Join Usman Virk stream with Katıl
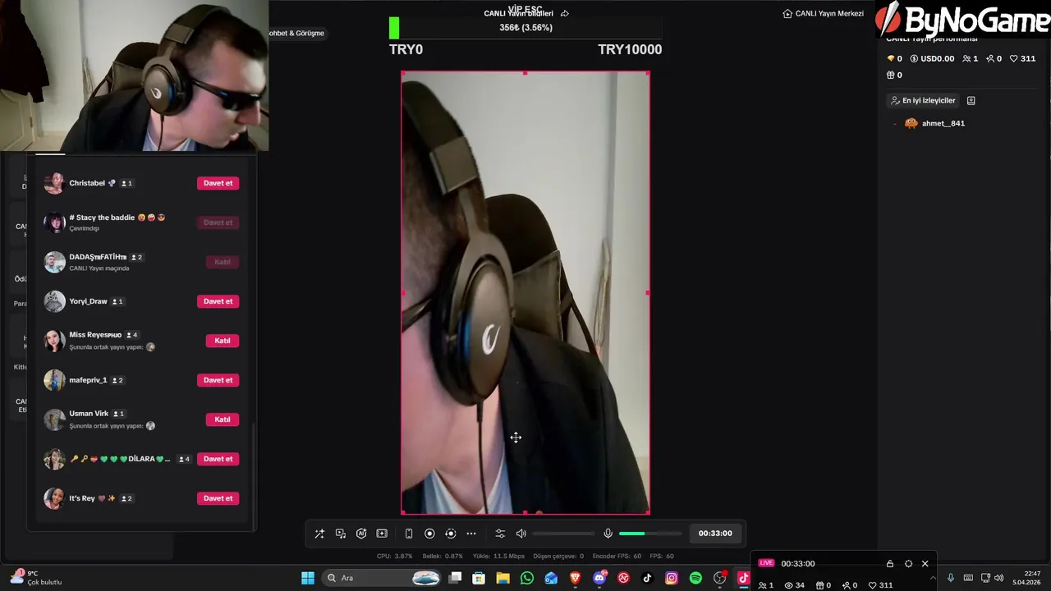The image size is (1051, 591). pyautogui.click(x=223, y=419)
